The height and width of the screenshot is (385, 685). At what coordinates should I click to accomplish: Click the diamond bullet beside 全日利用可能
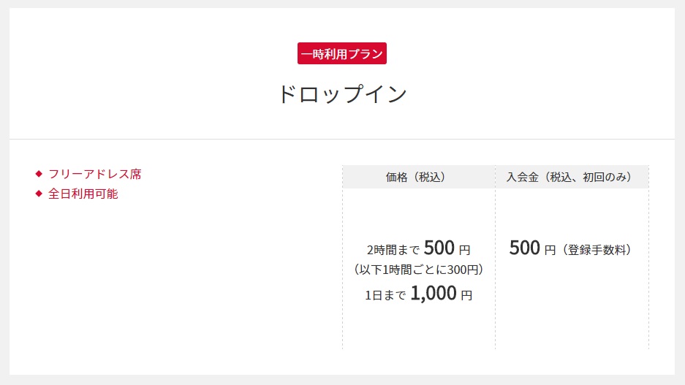tap(39, 194)
